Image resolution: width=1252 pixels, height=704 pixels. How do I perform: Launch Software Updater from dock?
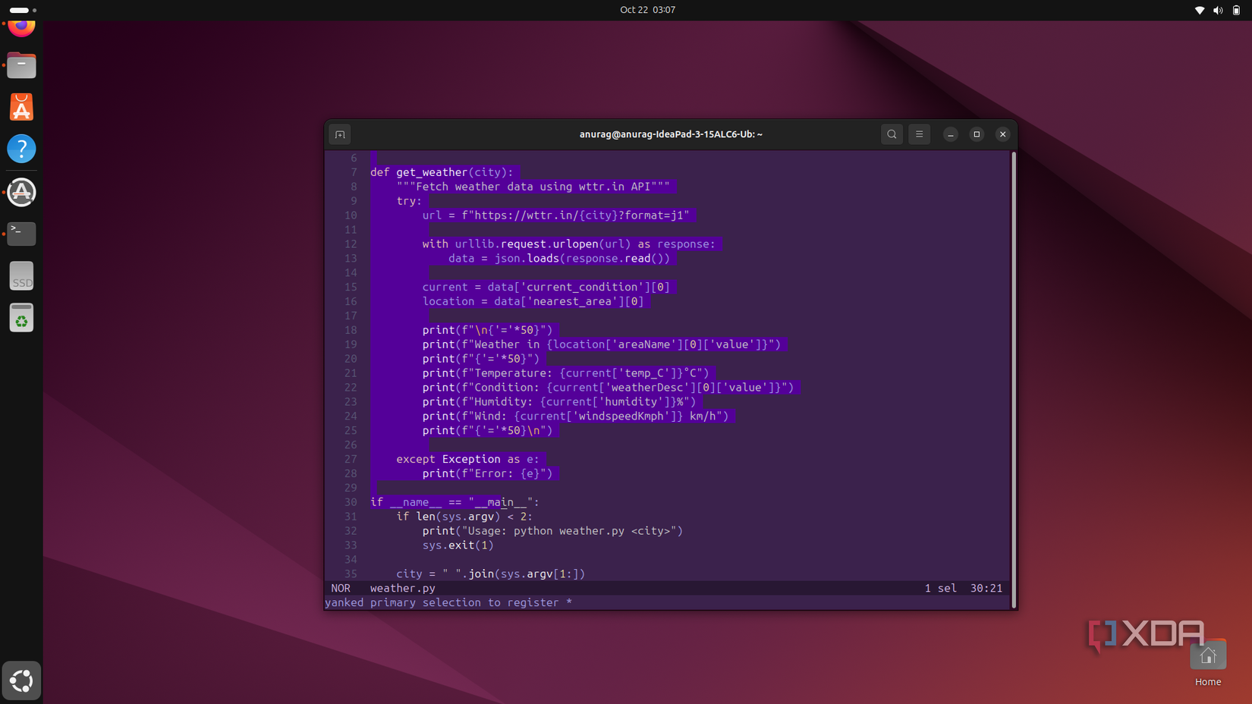click(x=21, y=192)
